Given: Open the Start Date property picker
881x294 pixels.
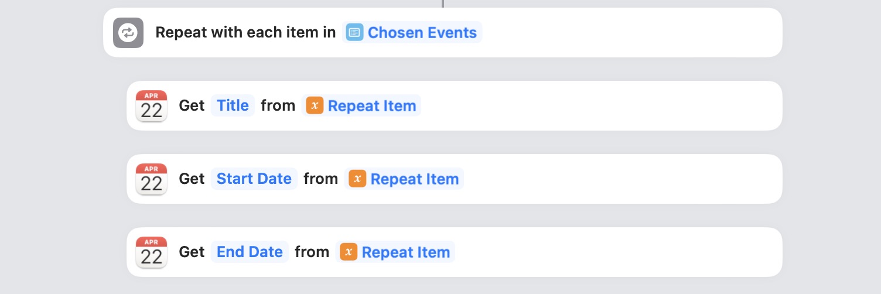Looking at the screenshot, I should [x=254, y=179].
